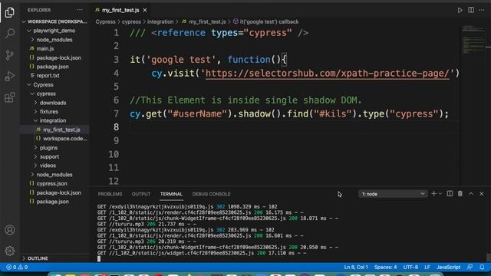Split the terminal panel
Viewport: 491px width, 276px height.
[x=450, y=194]
